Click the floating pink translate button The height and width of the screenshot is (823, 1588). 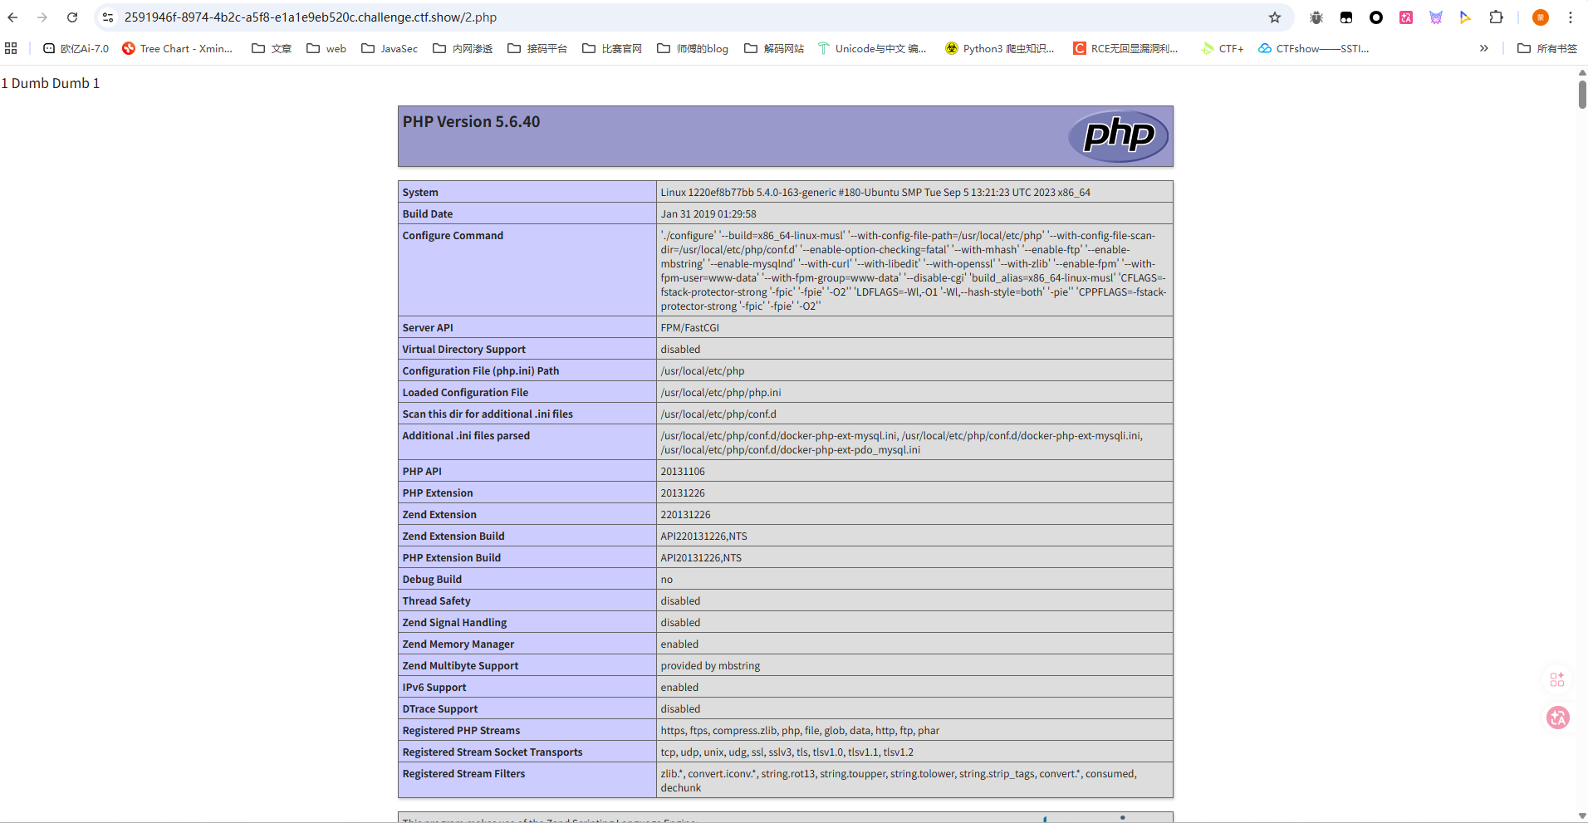point(1558,718)
